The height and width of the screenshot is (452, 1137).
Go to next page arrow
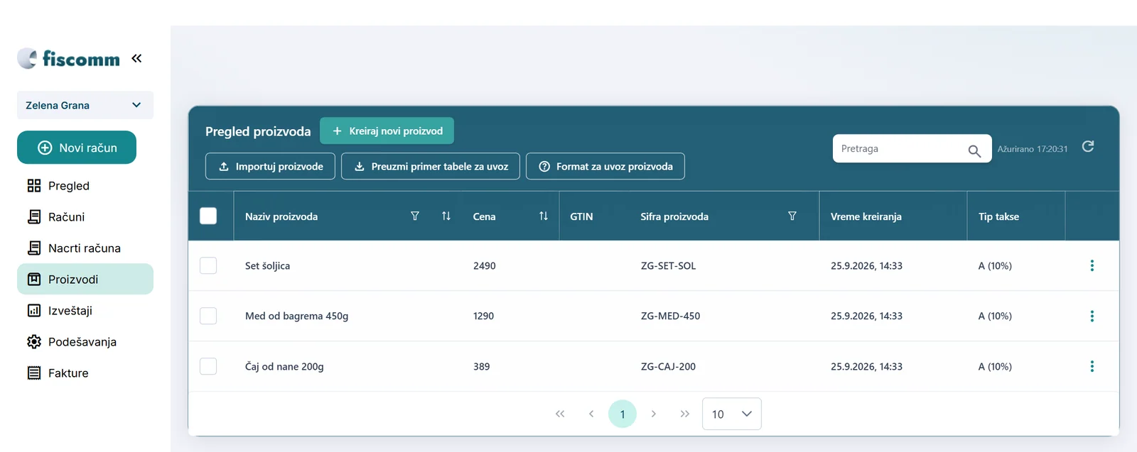click(x=654, y=414)
